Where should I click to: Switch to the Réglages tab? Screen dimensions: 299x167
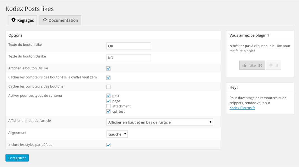click(23, 20)
